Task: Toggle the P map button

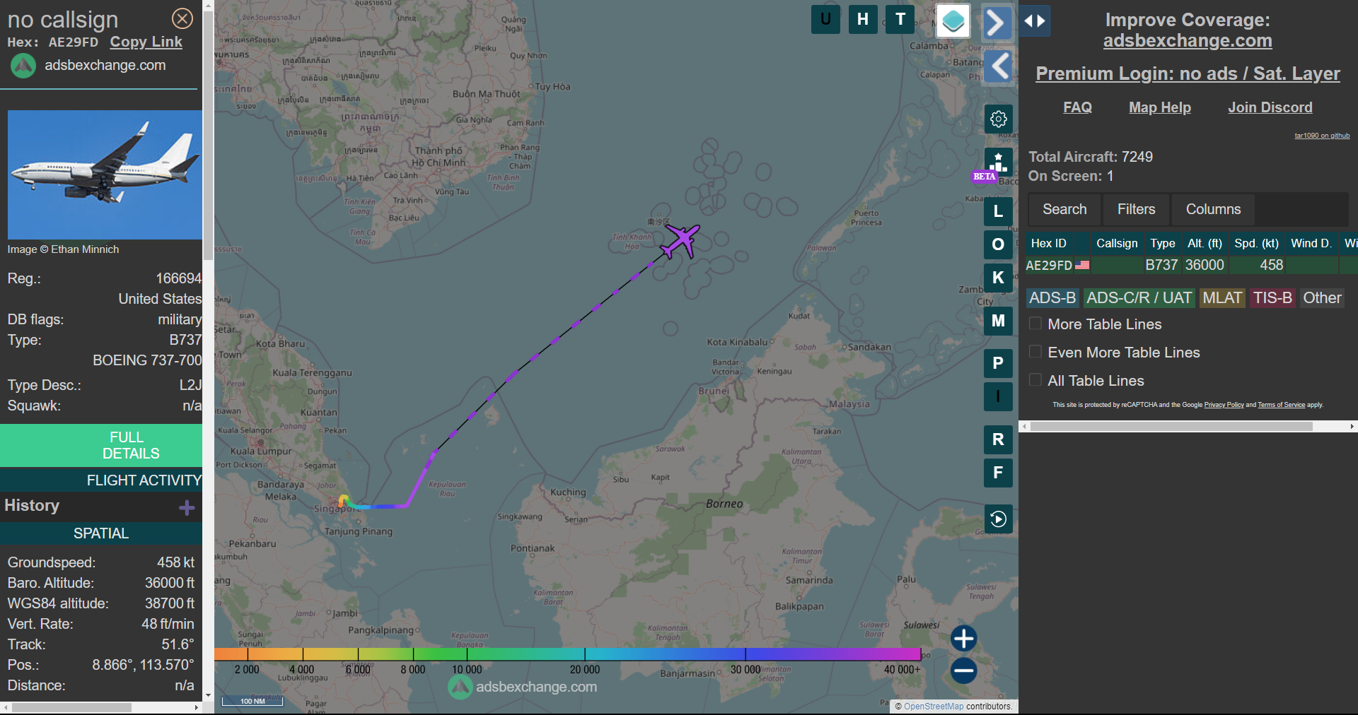Action: [x=998, y=363]
